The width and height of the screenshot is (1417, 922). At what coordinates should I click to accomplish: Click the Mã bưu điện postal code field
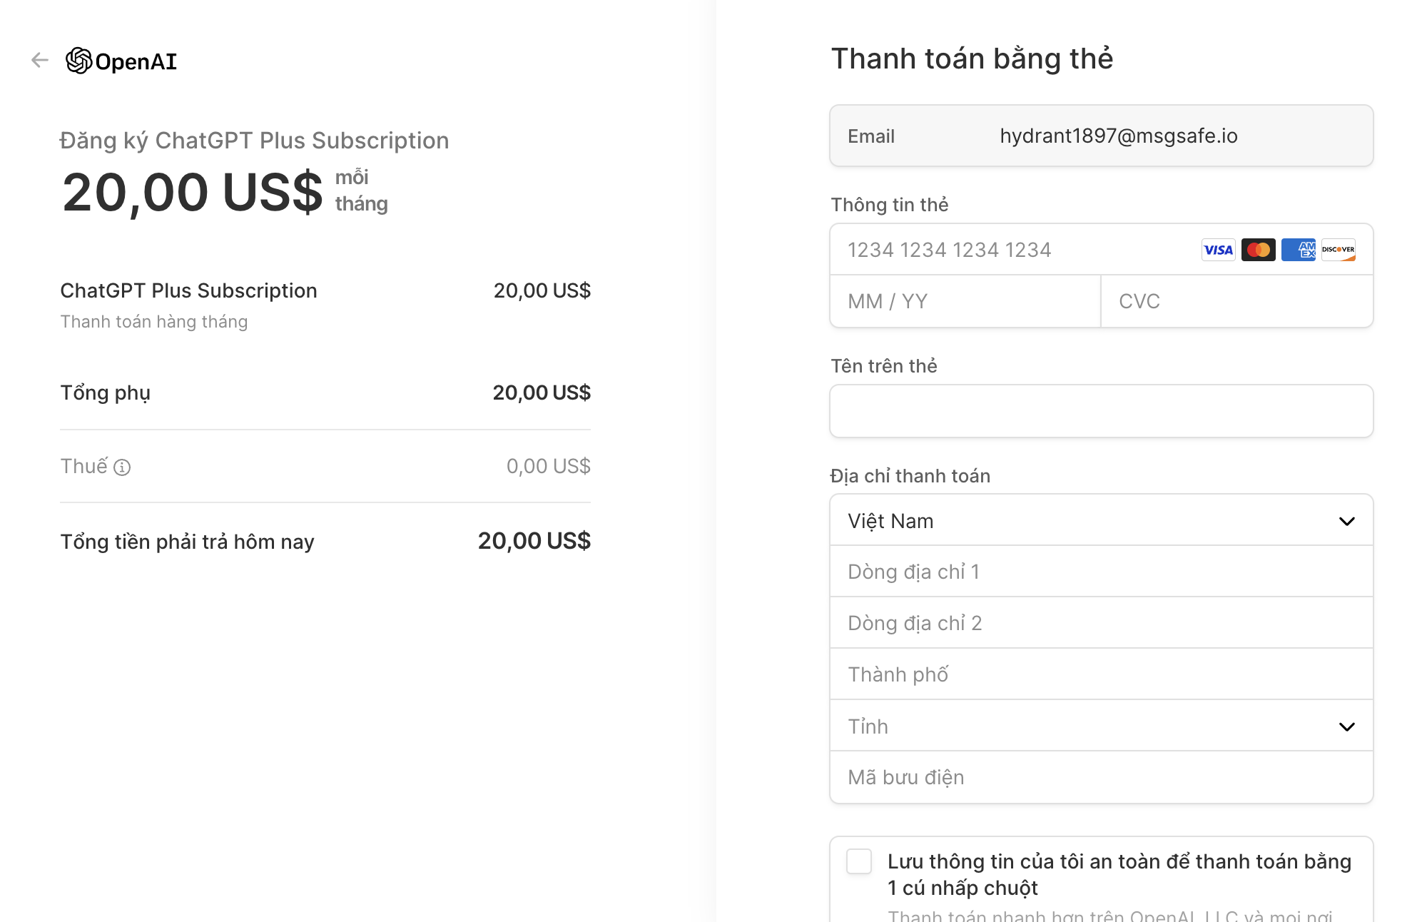(1100, 777)
